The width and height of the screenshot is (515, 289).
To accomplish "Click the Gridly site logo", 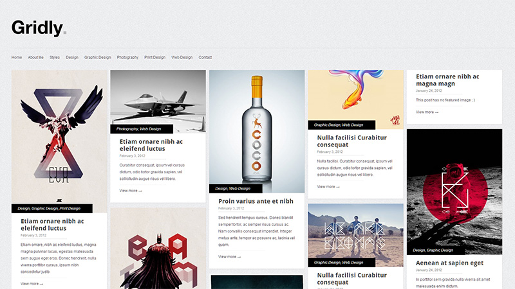I will pyautogui.click(x=39, y=28).
